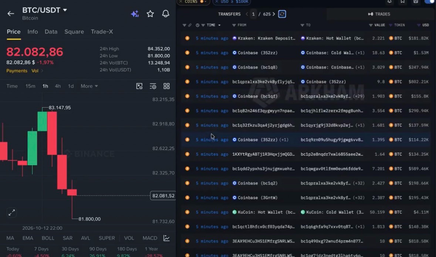Click the $4.11M USD amount
Screen dimensions: 436x257
[x=421, y=212]
